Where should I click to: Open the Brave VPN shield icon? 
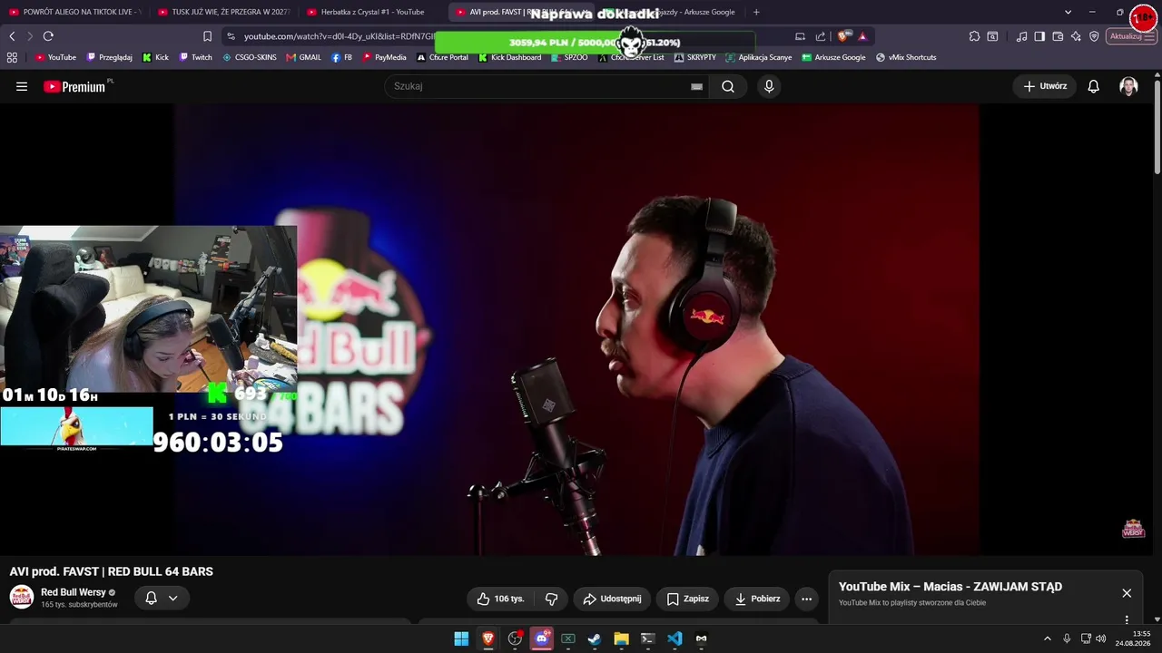click(1094, 36)
